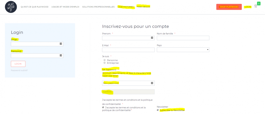Click the Playwood logo icon

tap(11, 7)
